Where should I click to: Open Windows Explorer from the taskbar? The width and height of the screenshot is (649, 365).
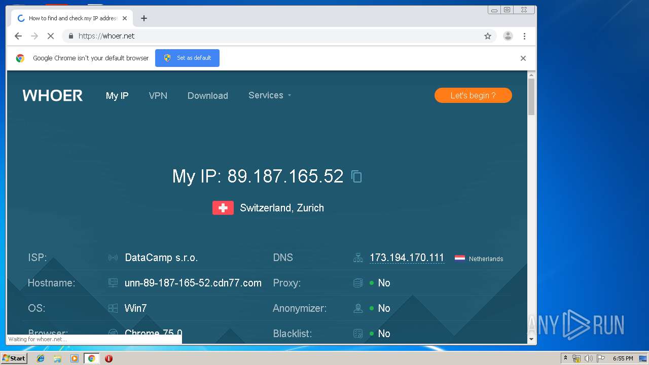[x=57, y=358]
